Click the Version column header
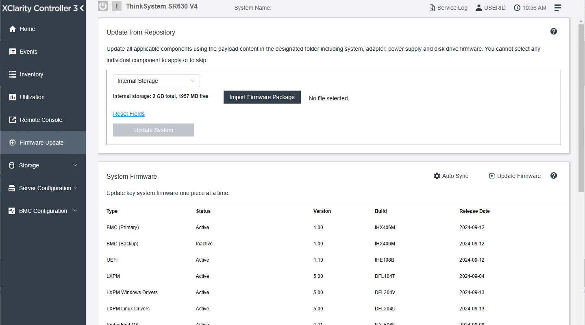Image resolution: width=585 pixels, height=325 pixels. [x=322, y=211]
